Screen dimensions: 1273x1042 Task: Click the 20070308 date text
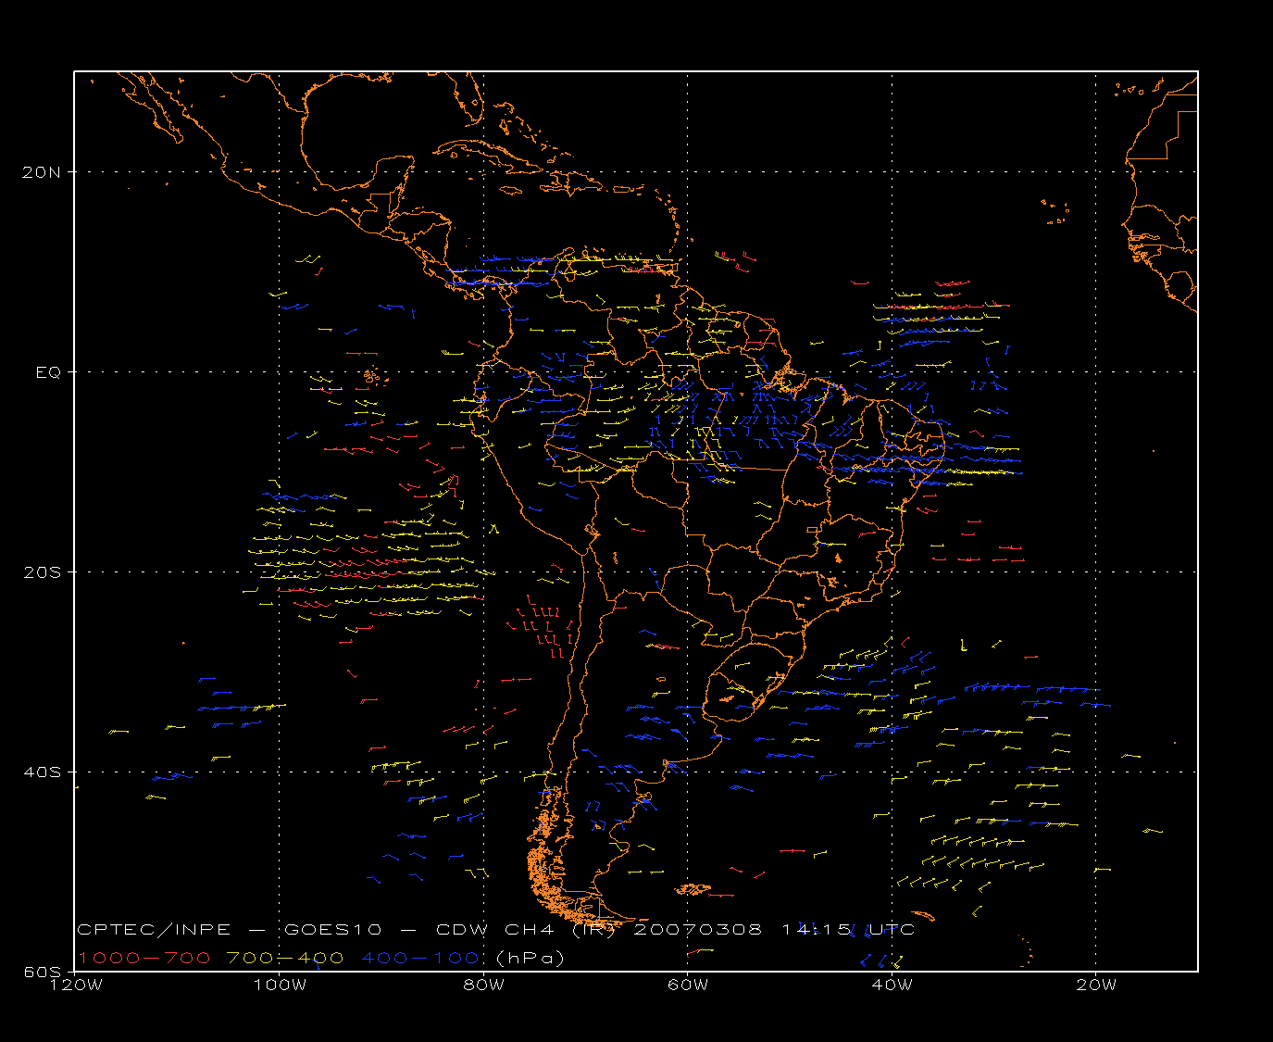coord(698,929)
